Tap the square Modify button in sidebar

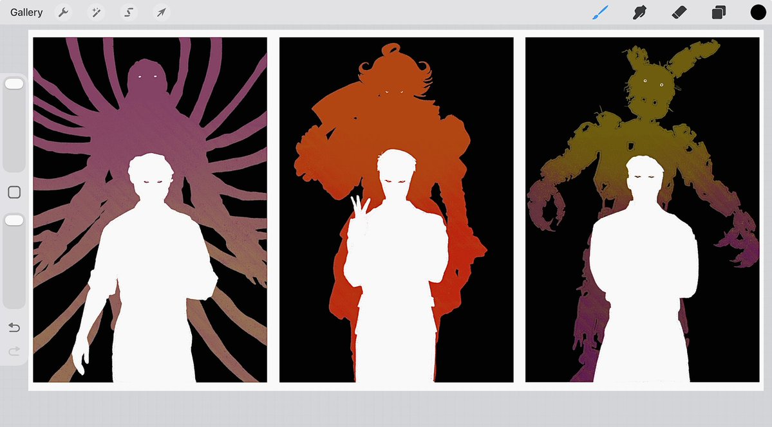pyautogui.click(x=14, y=192)
